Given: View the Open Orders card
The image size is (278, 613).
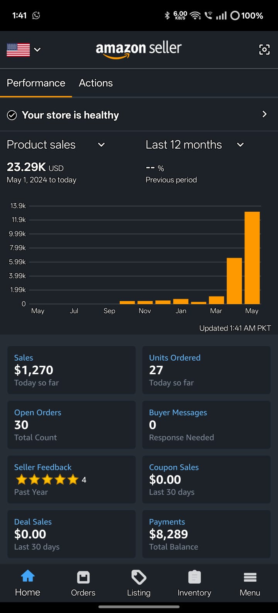Looking at the screenshot, I should point(71,425).
